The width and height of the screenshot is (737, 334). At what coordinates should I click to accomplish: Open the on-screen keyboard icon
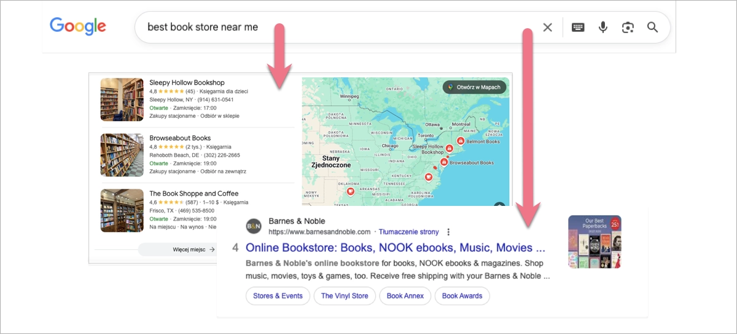(x=578, y=27)
